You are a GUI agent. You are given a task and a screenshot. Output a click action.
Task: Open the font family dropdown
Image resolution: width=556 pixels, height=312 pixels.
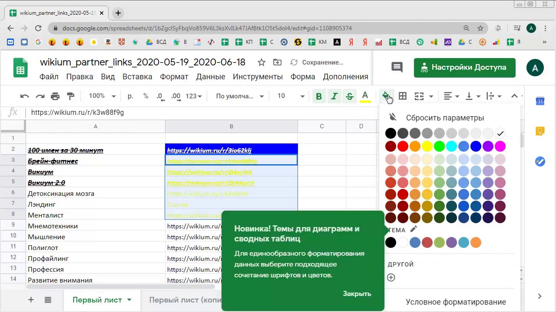[240, 96]
